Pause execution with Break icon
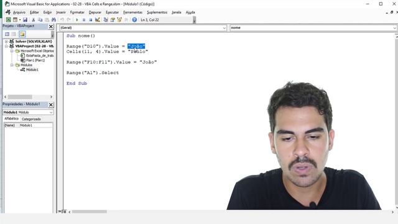Screen dimensions: 398x224 [x=84, y=20]
